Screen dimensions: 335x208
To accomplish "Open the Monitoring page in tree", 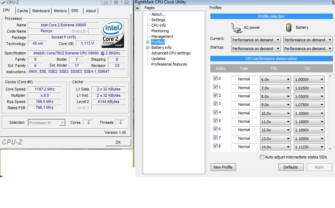I will tap(160, 31).
